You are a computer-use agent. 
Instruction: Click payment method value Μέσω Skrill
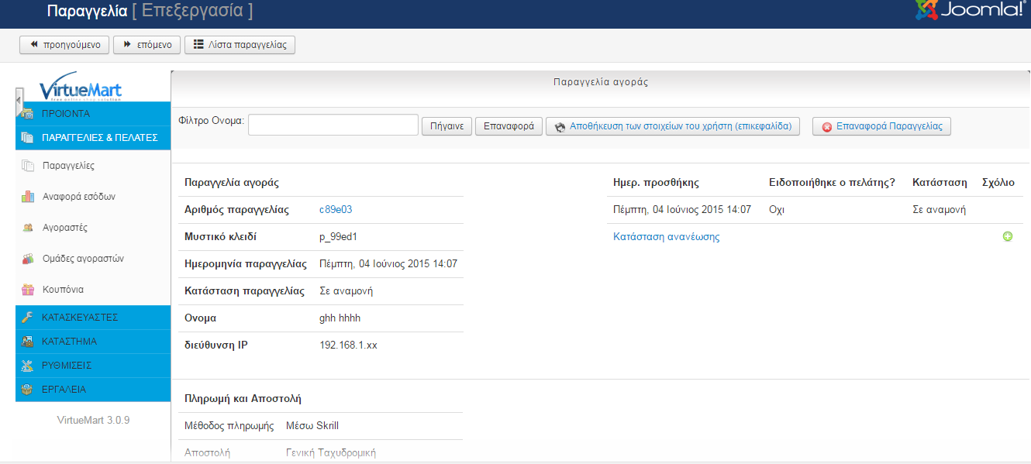pyautogui.click(x=312, y=426)
